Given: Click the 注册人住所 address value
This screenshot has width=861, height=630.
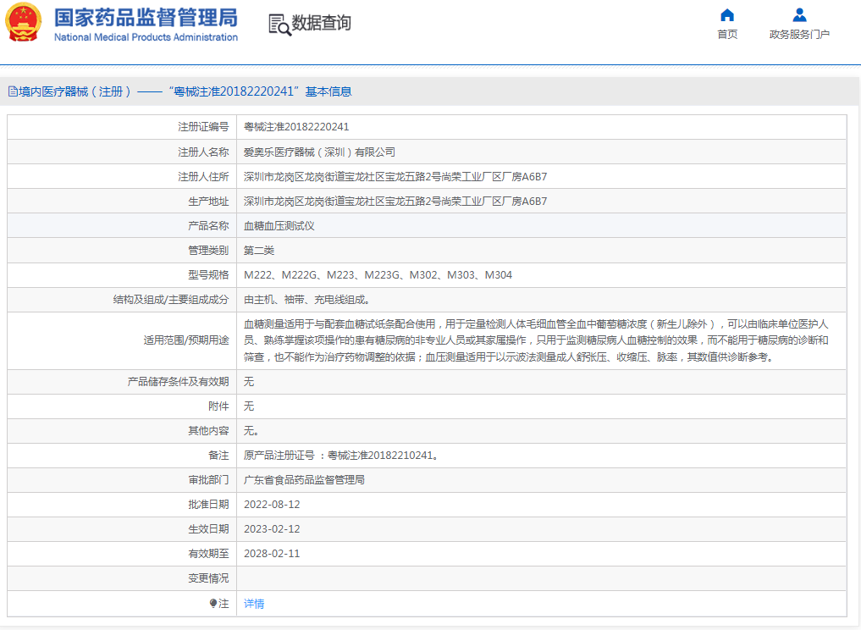Looking at the screenshot, I should [x=395, y=177].
